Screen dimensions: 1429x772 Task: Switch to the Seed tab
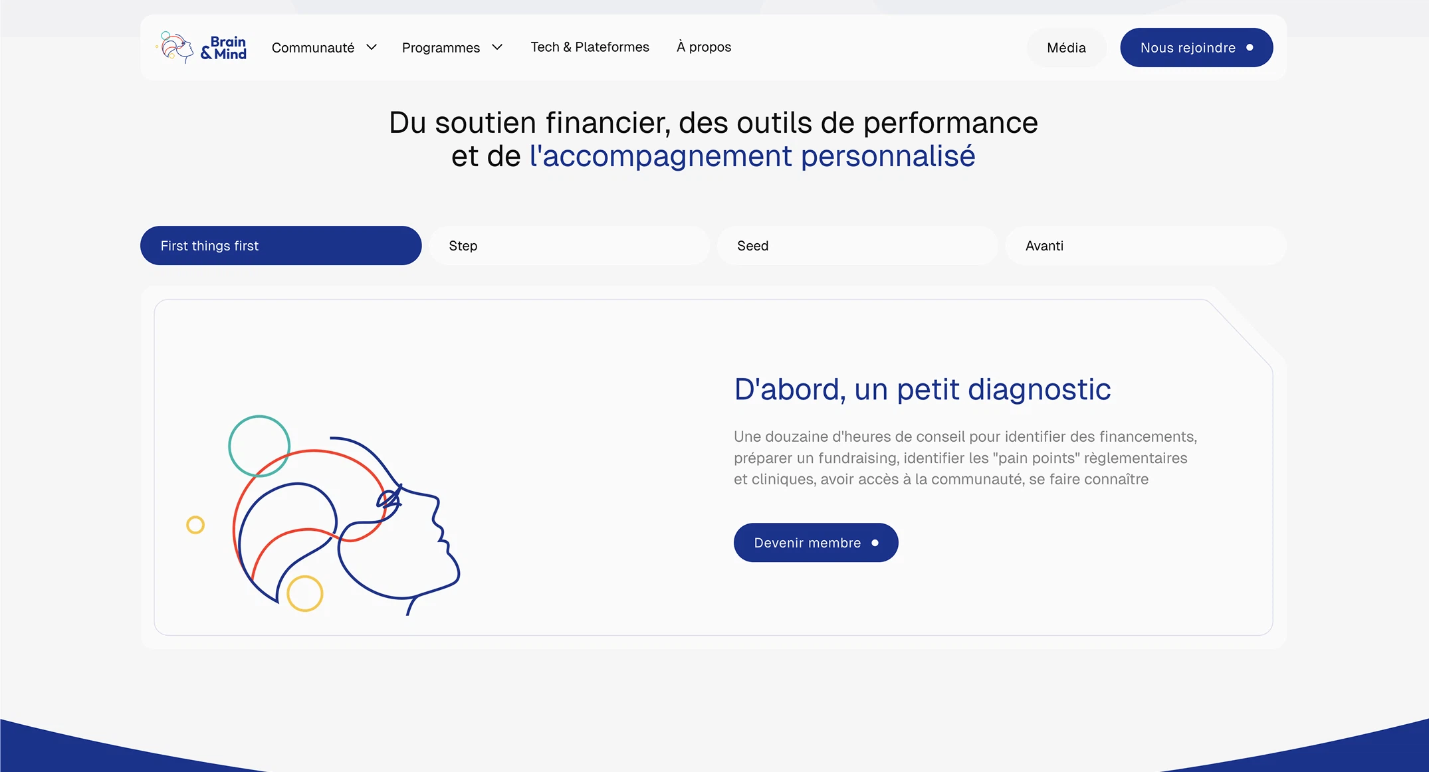(x=857, y=246)
